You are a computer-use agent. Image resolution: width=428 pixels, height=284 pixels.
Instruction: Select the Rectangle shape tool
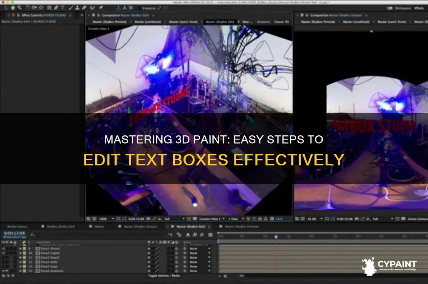point(49,8)
